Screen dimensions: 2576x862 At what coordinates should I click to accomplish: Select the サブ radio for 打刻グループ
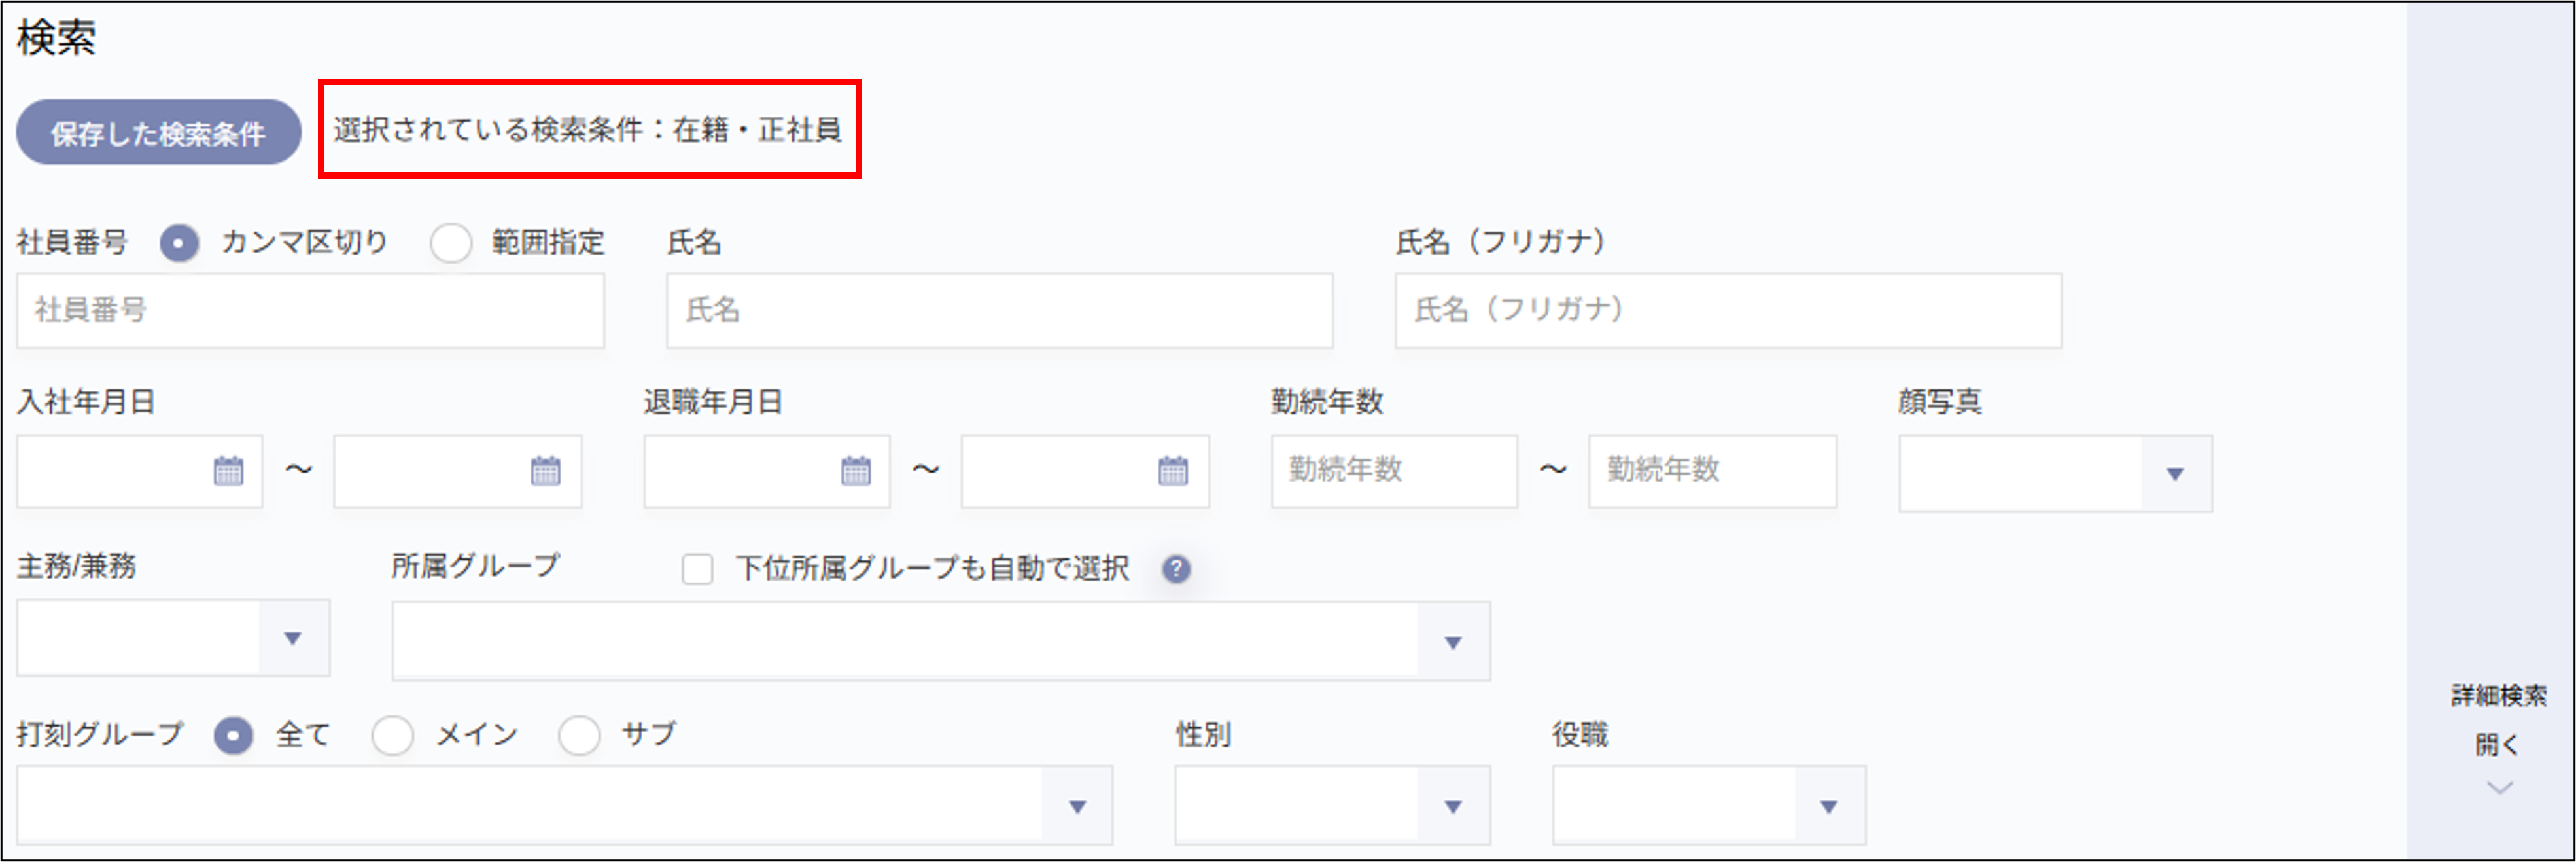[x=580, y=734]
